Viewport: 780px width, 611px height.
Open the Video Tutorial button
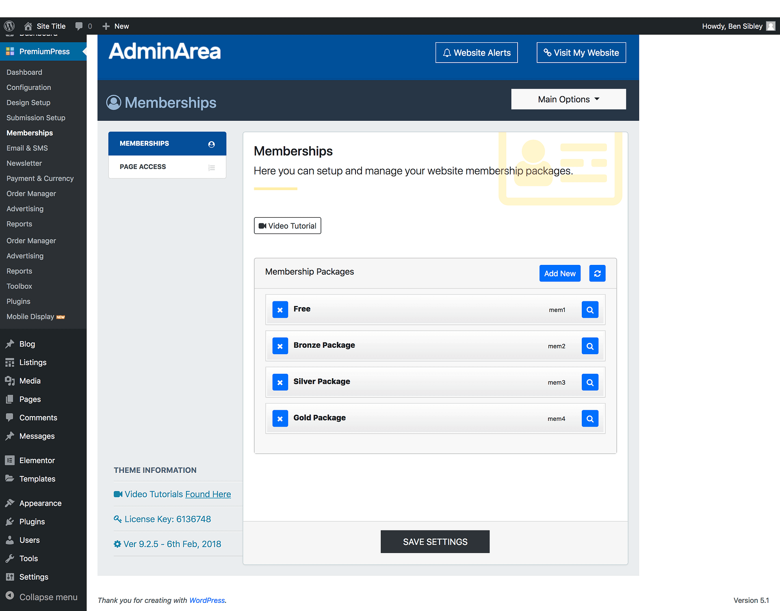[287, 226]
